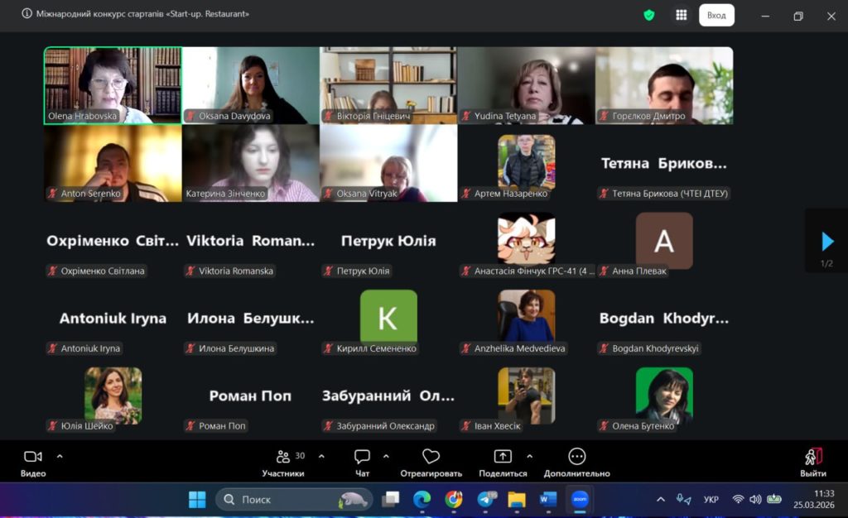848x518 pixels.
Task: Open the view layout grid icon
Action: click(681, 15)
